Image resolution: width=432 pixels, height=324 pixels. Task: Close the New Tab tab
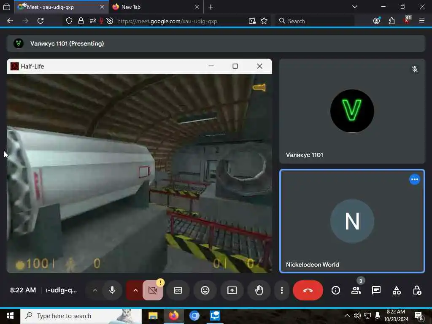click(197, 7)
